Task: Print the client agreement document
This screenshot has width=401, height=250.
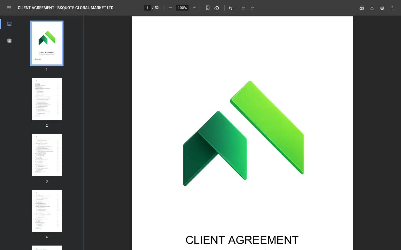Action: pos(382,8)
